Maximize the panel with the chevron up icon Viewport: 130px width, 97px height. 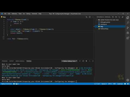(x=90, y=61)
